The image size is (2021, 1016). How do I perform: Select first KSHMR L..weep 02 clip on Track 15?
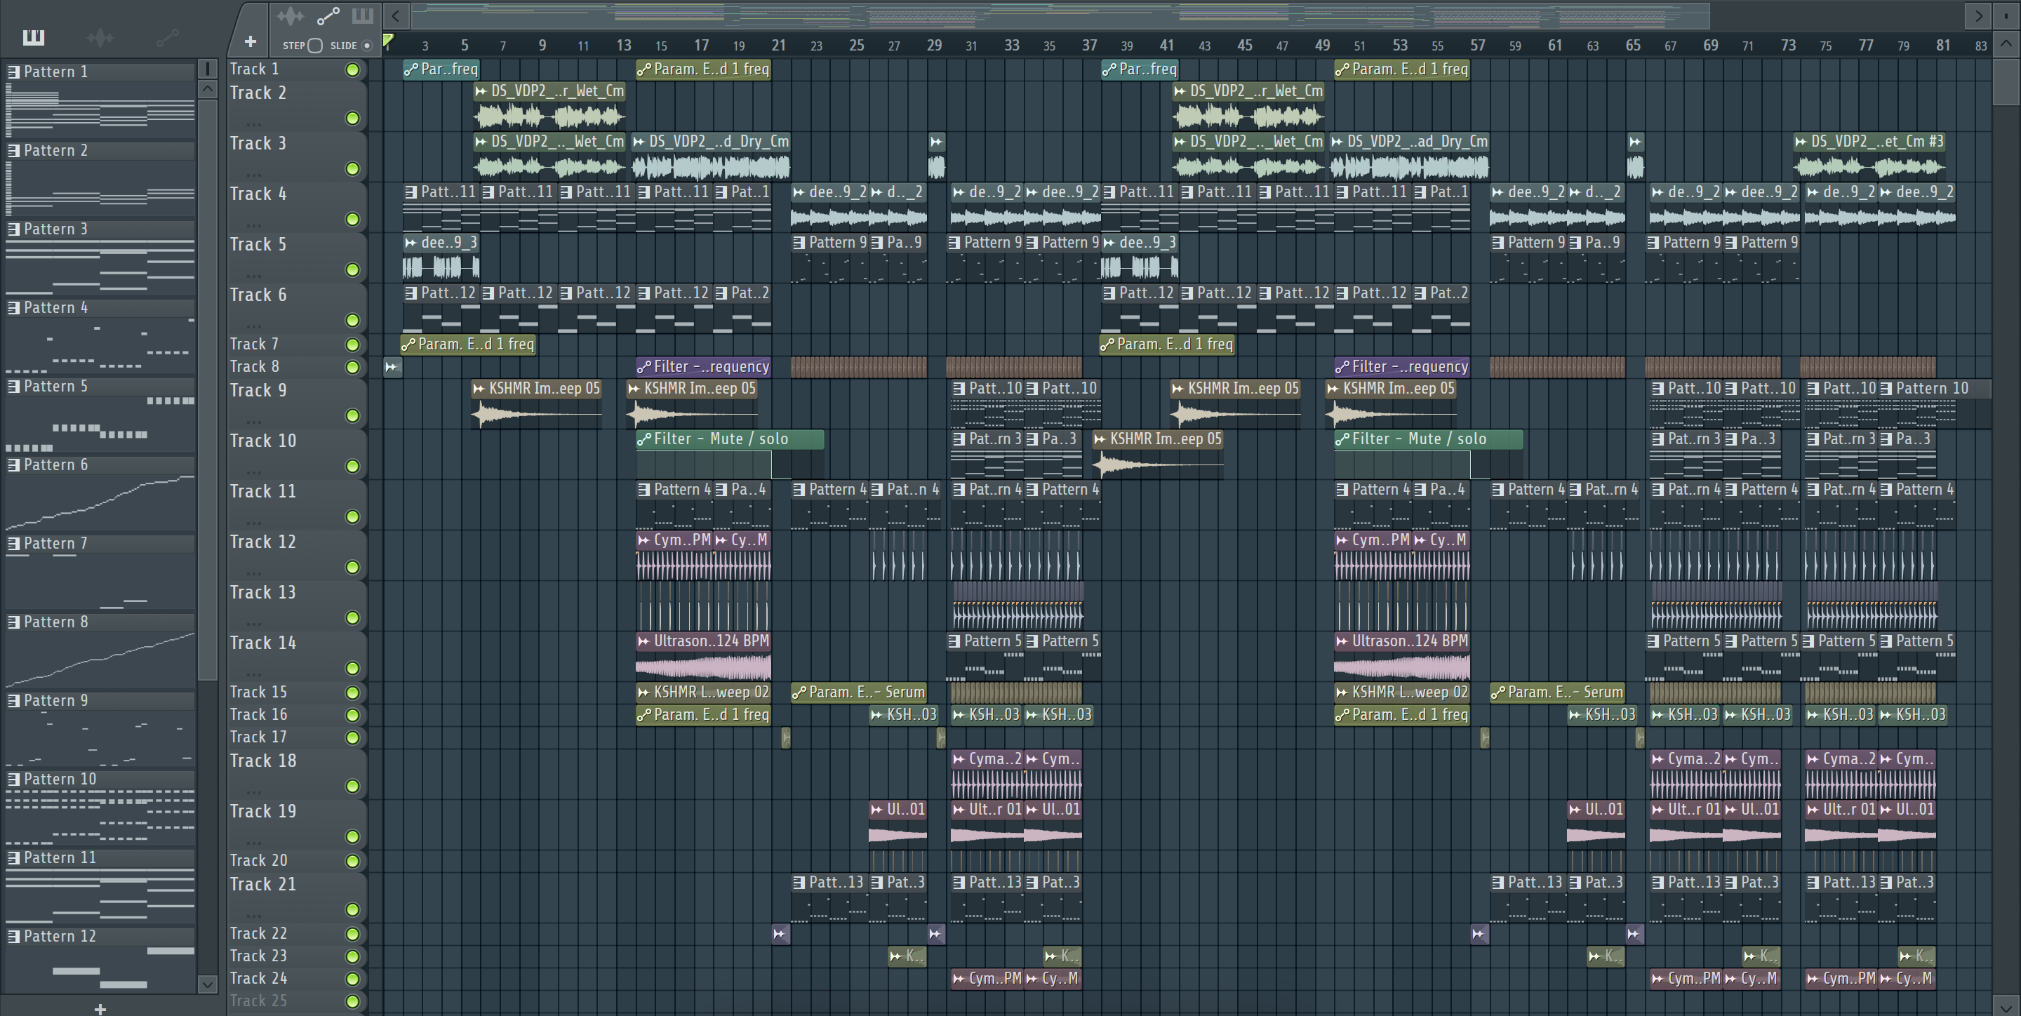tap(704, 693)
